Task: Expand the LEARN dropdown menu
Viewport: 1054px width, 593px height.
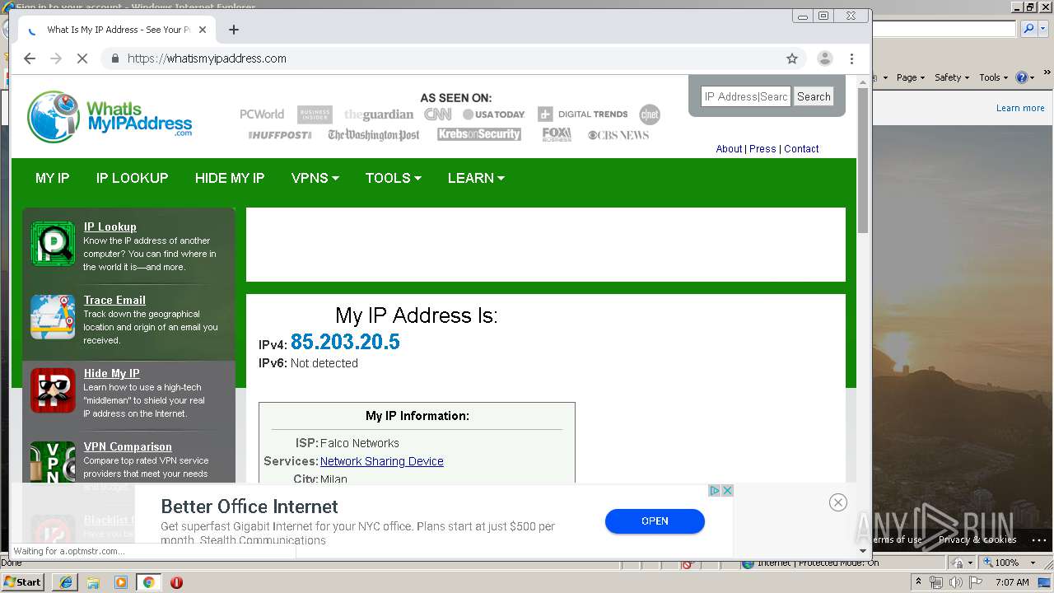Action: 476,178
